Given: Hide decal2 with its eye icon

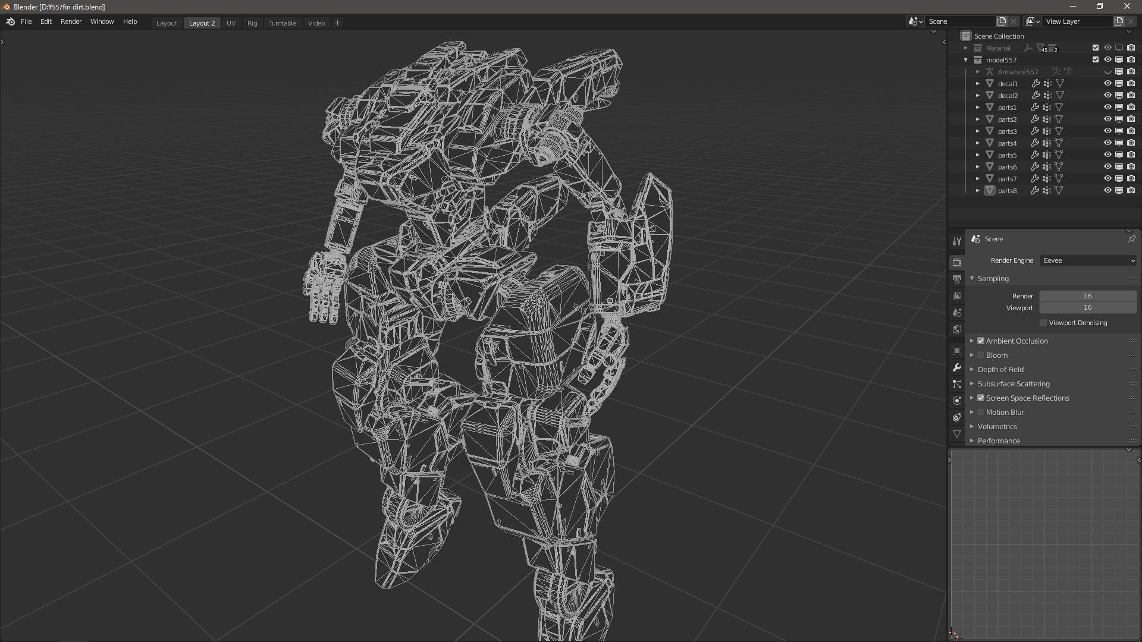Looking at the screenshot, I should (x=1108, y=96).
